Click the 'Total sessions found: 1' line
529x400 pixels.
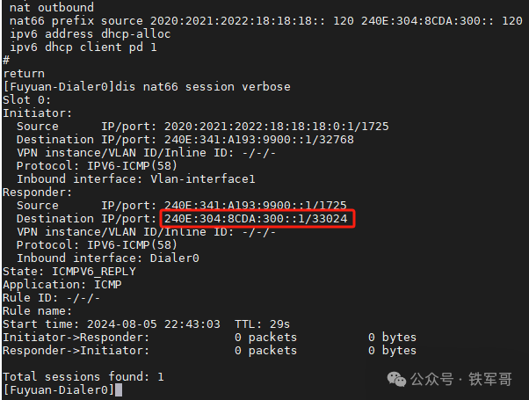click(83, 377)
